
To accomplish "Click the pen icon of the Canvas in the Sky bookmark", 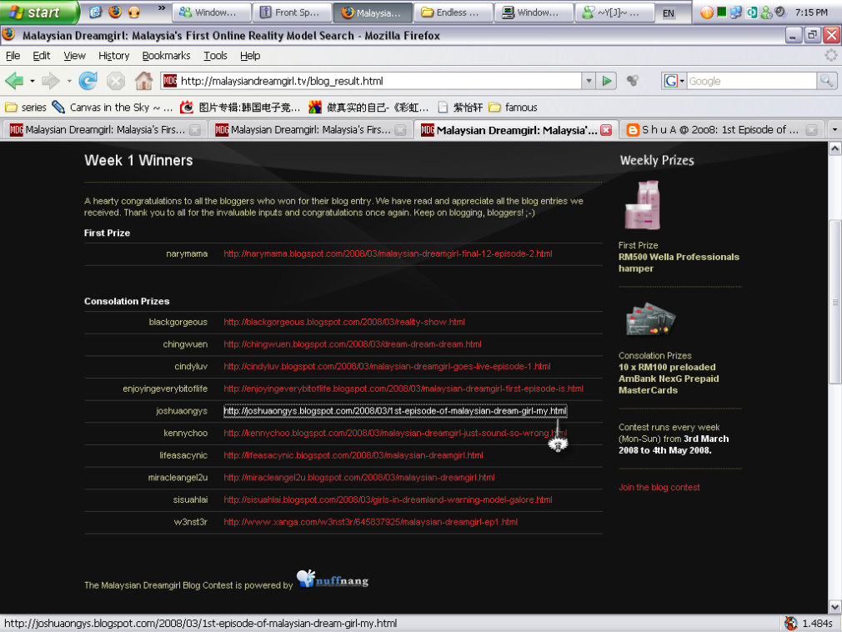I will pos(58,107).
